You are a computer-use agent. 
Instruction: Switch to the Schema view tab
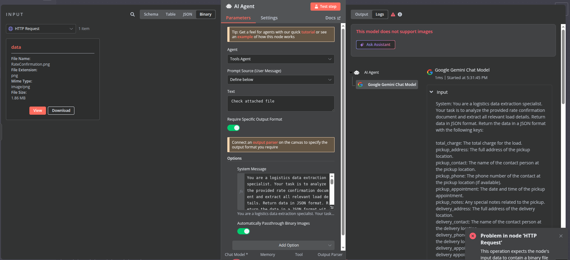click(x=151, y=14)
